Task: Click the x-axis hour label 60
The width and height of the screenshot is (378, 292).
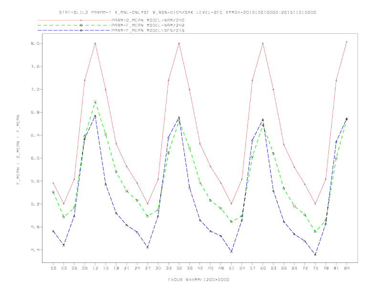Action: pos(263,268)
